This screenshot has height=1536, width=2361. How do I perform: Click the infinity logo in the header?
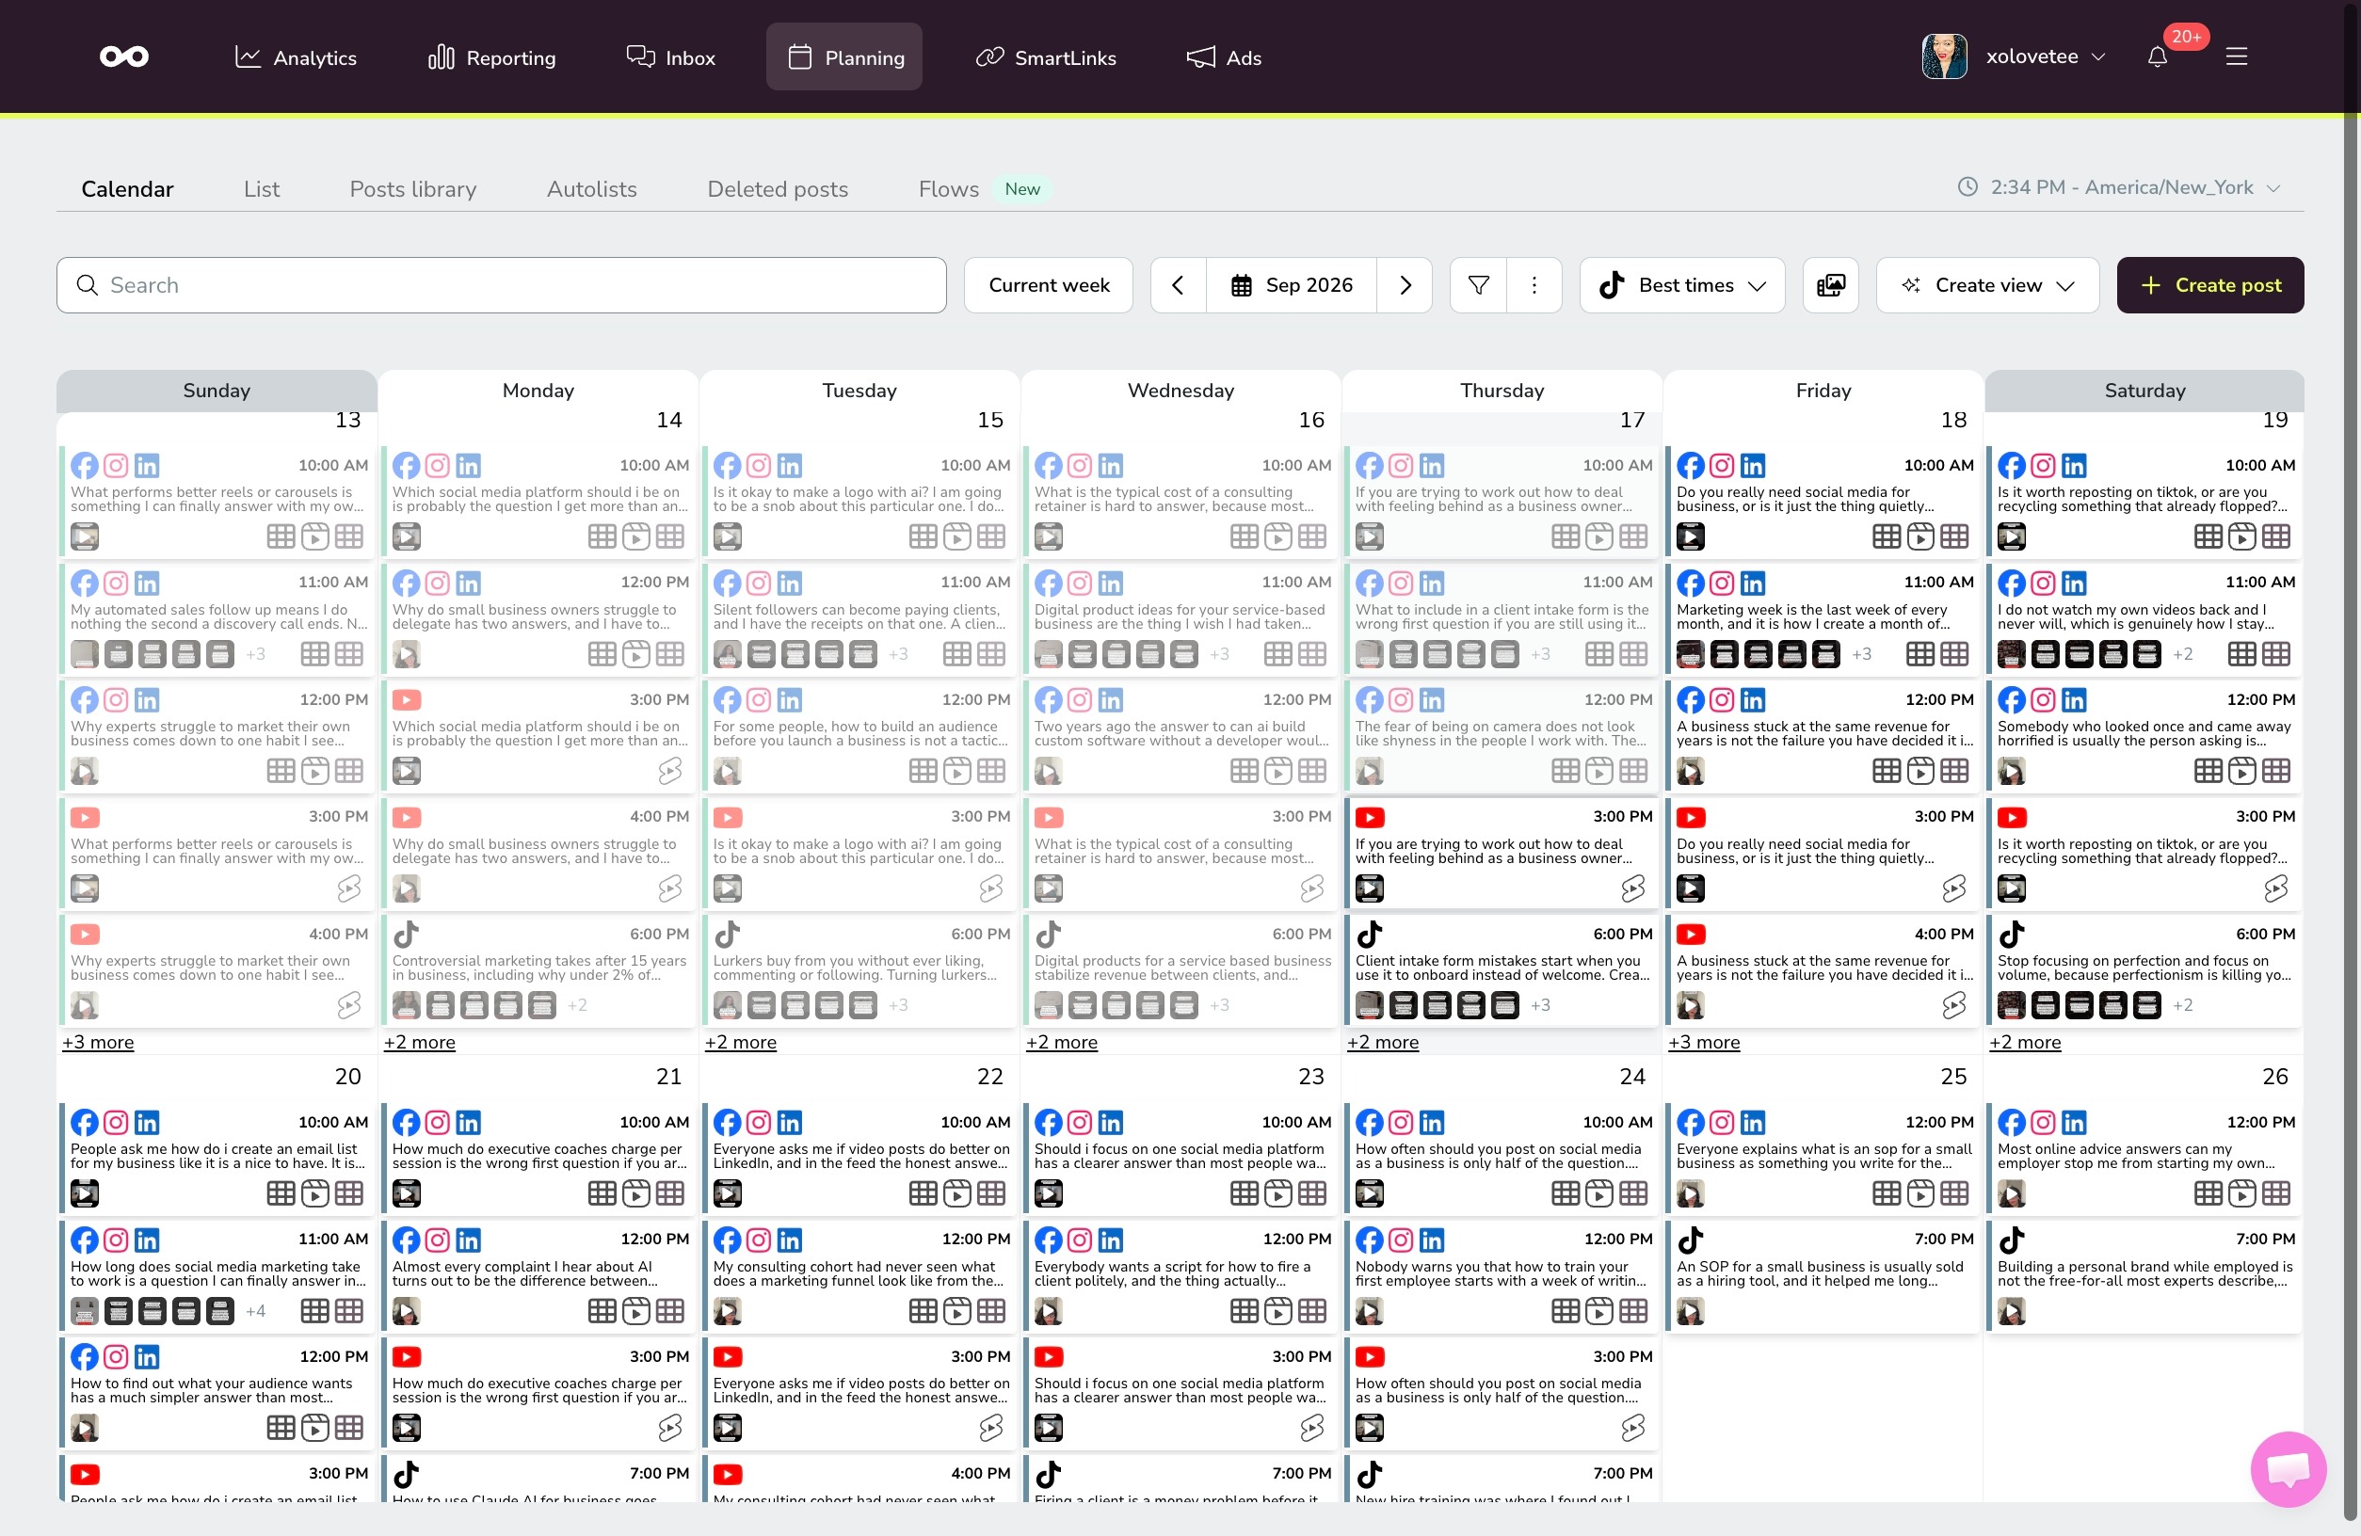tap(124, 56)
